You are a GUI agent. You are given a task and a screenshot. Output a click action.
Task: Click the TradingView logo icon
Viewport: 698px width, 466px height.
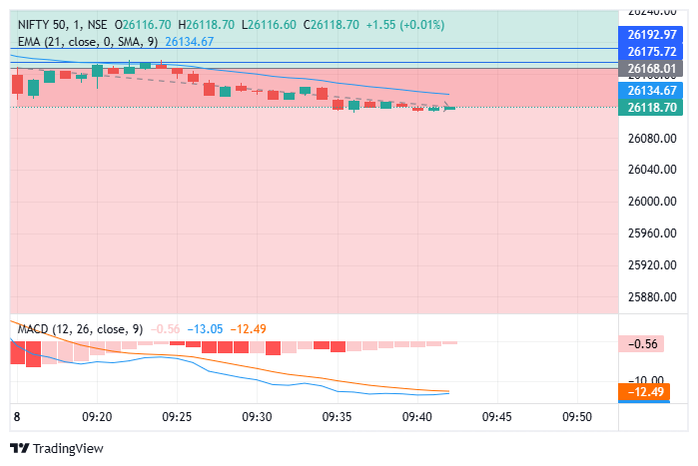[x=19, y=448]
